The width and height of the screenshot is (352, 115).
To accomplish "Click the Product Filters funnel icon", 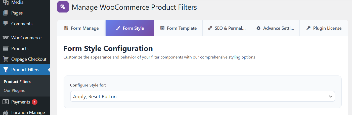I will click(6, 70).
